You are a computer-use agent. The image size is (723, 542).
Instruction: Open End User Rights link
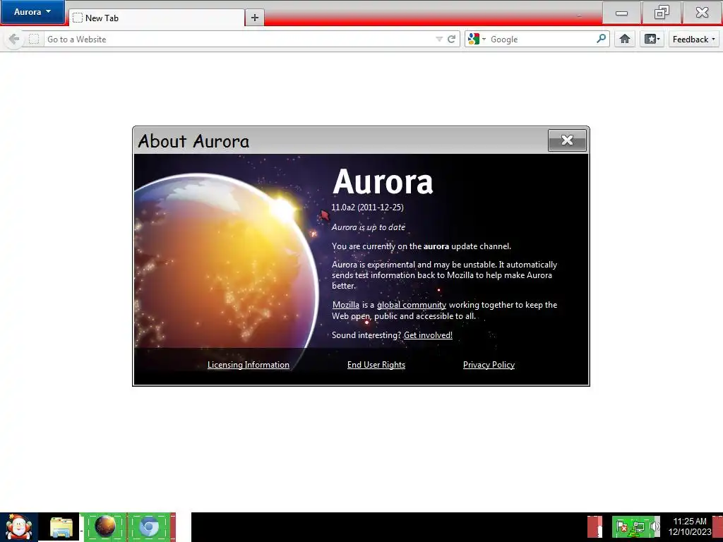coord(376,365)
